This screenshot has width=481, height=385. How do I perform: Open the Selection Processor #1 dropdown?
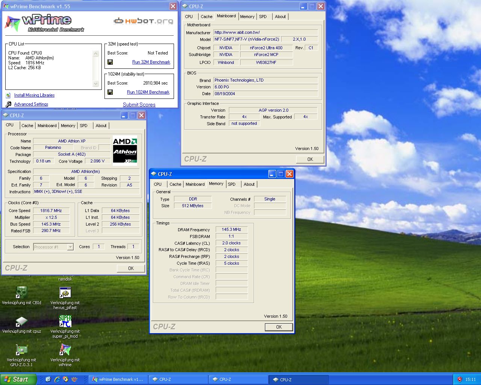pyautogui.click(x=70, y=247)
